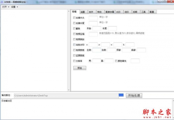This screenshot has width=174, height=120.
Task: Enable the 分辨率 checkbox
Action: click(74, 61)
